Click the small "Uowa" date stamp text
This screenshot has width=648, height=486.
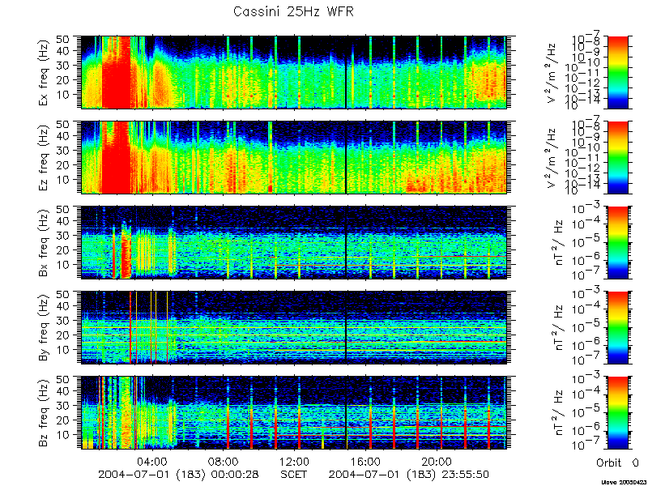(625, 482)
